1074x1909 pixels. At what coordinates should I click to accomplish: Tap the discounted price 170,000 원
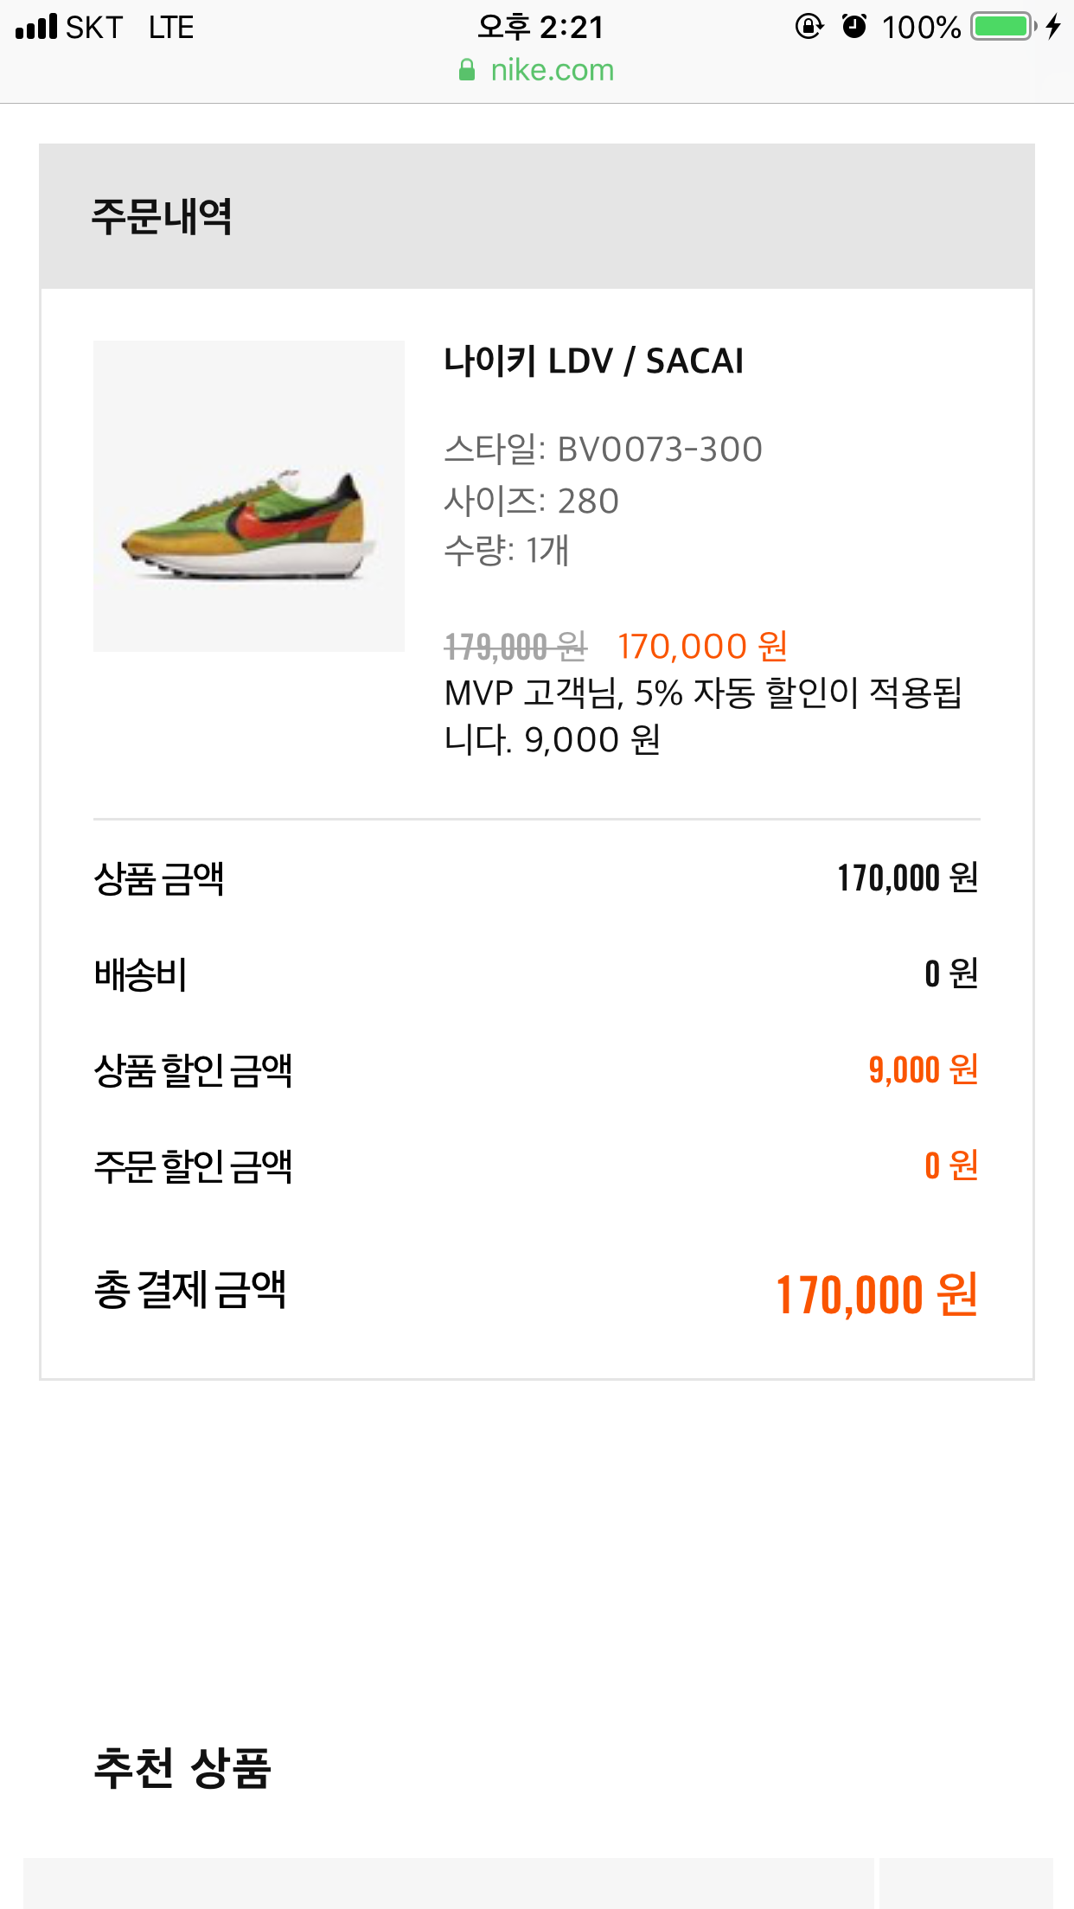(x=702, y=646)
